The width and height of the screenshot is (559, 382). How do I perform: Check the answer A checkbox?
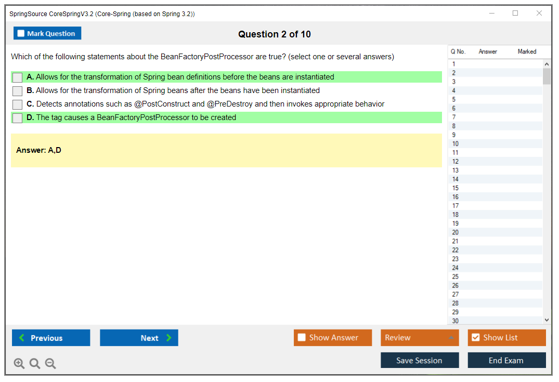click(18, 77)
